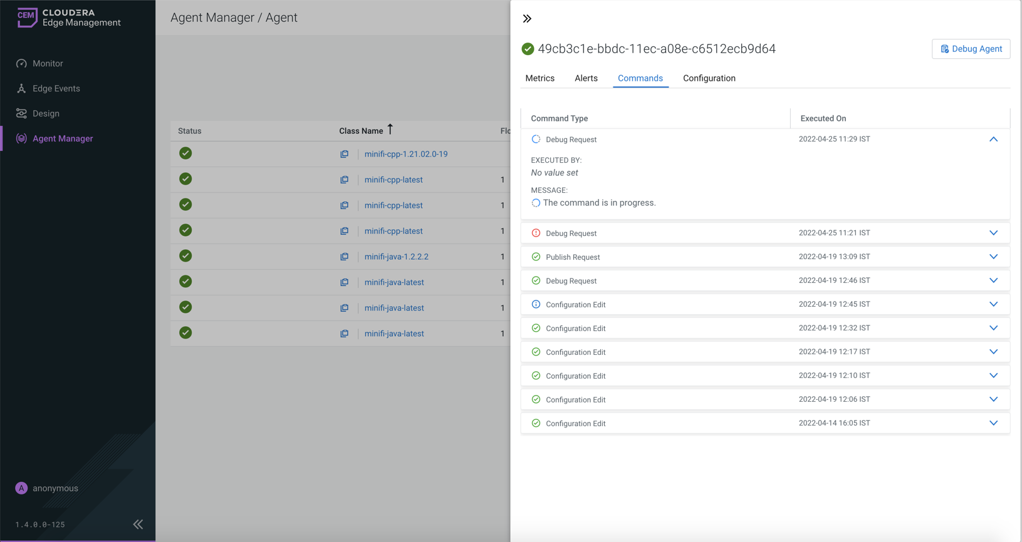The image size is (1022, 542).
Task: Open the Configuration tab
Action: tap(709, 78)
